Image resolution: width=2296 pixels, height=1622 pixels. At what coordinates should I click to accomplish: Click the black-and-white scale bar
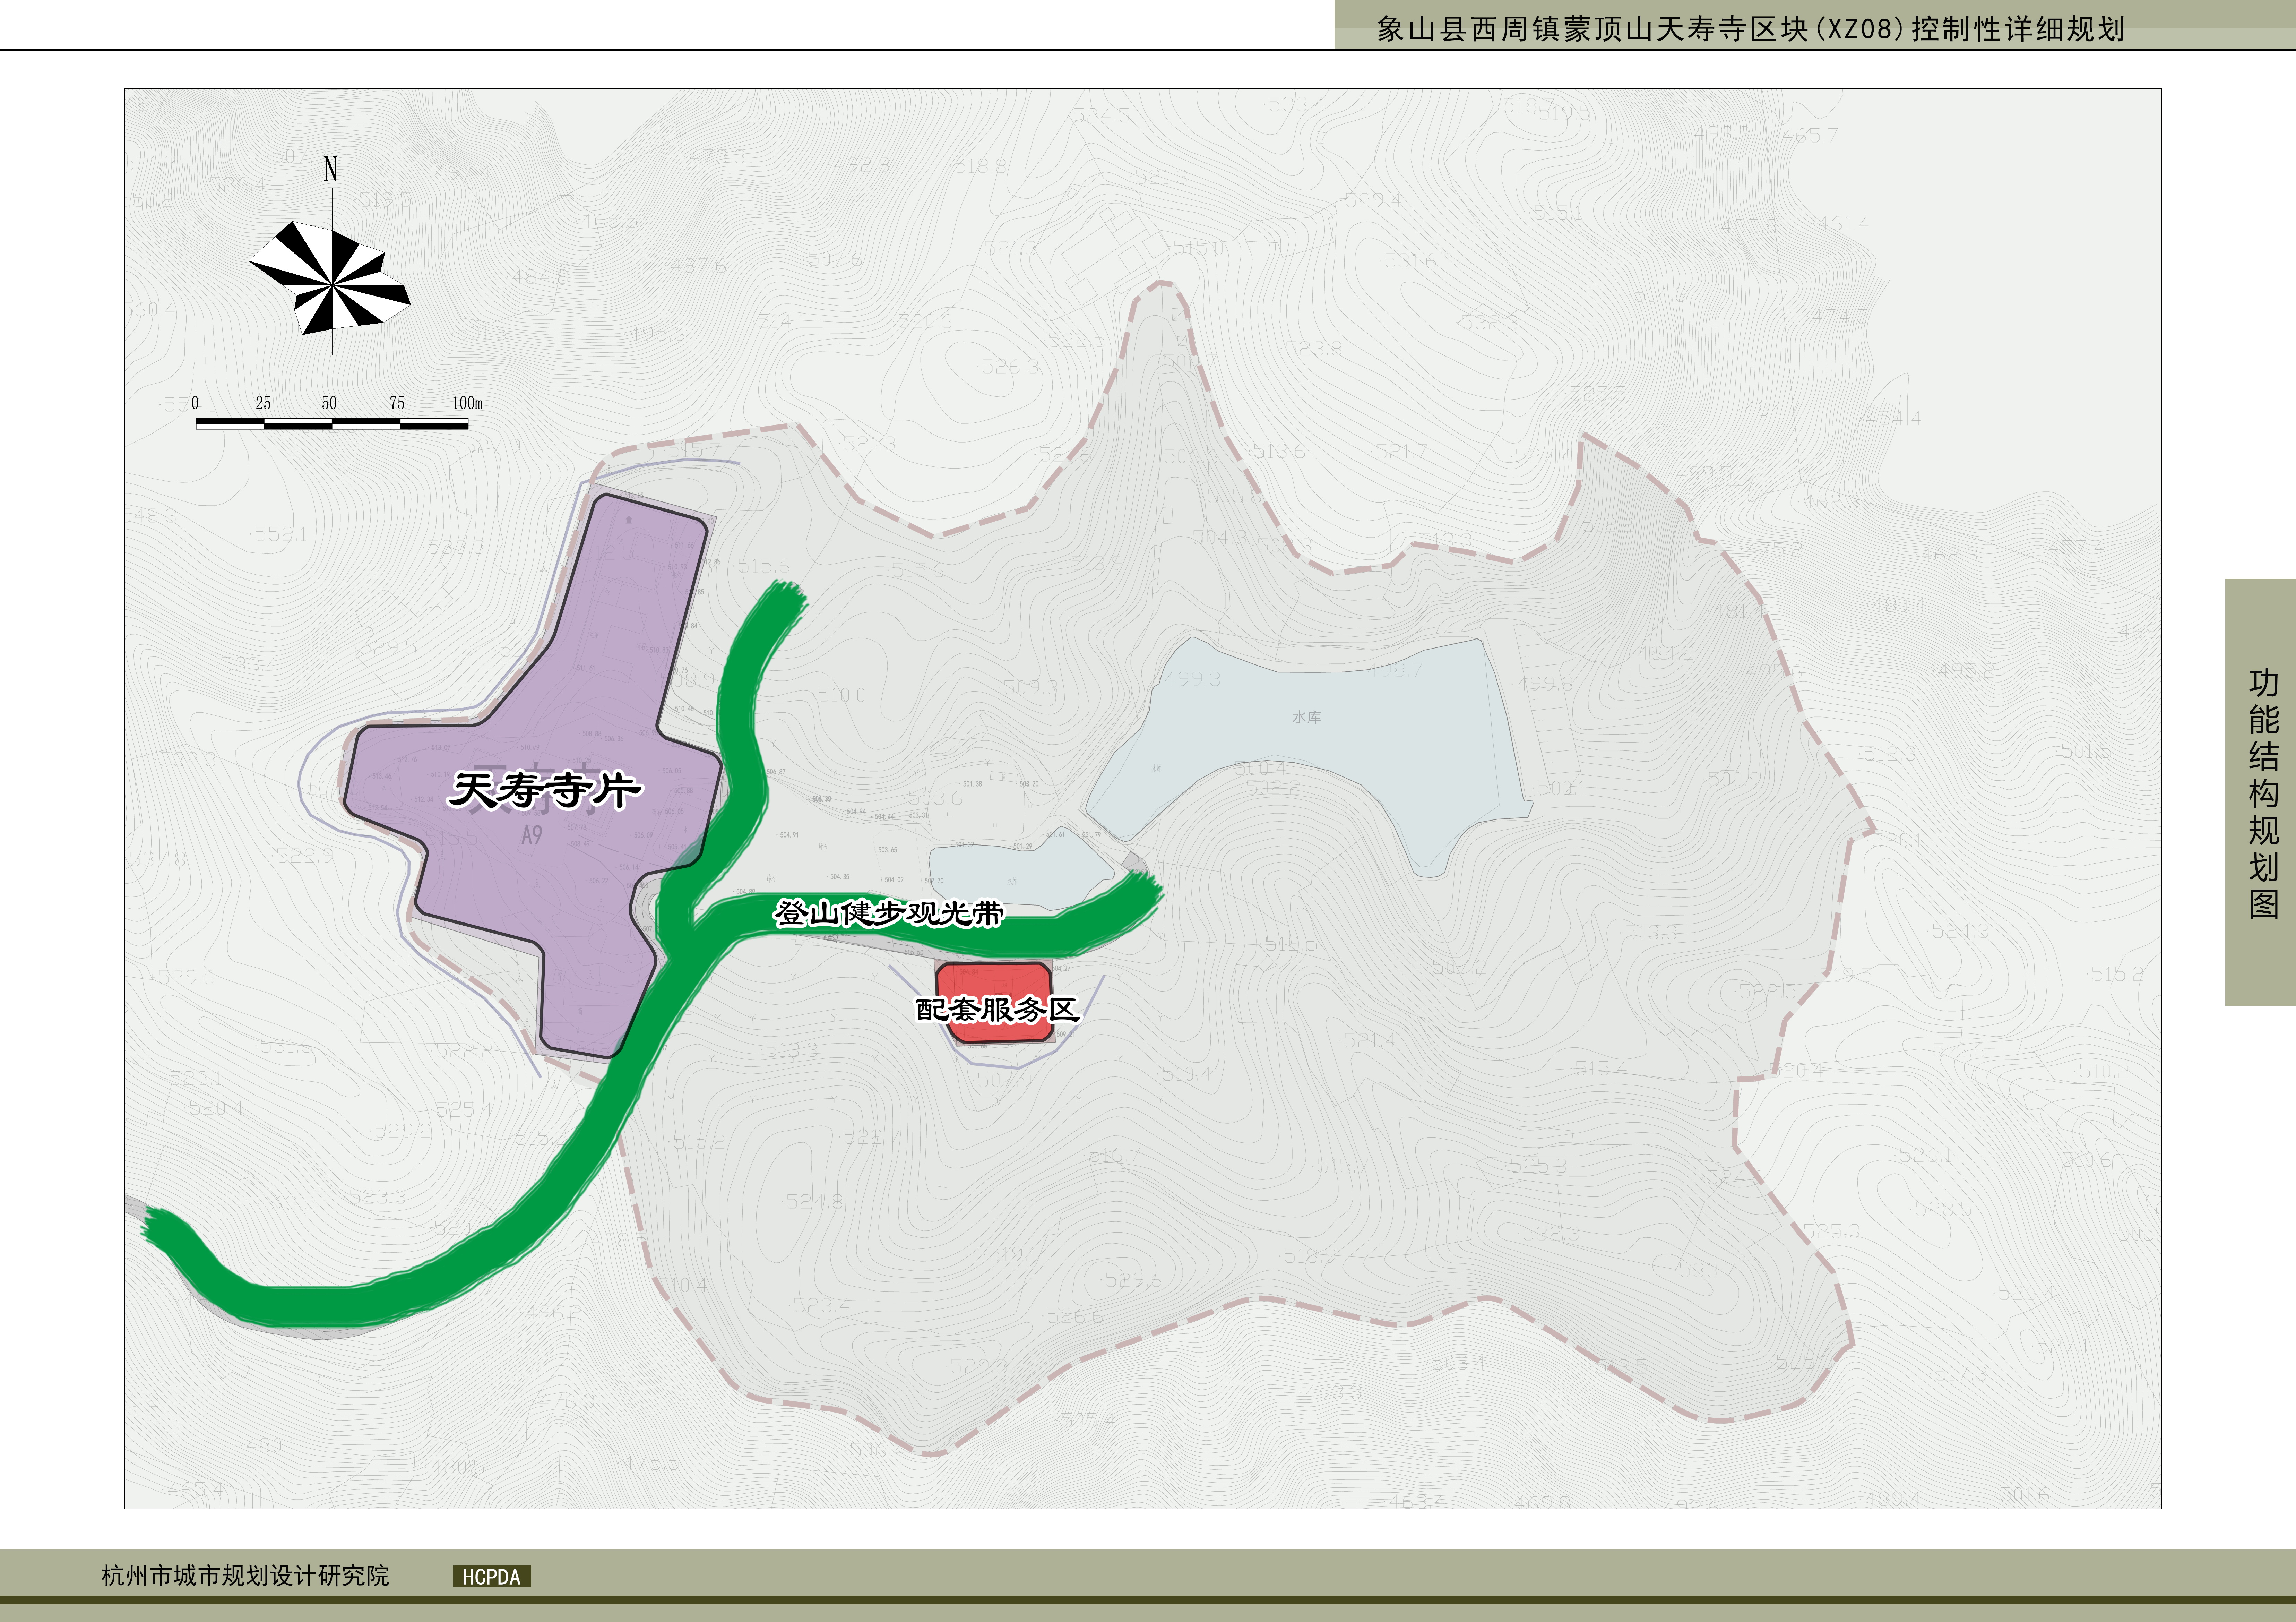[332, 424]
